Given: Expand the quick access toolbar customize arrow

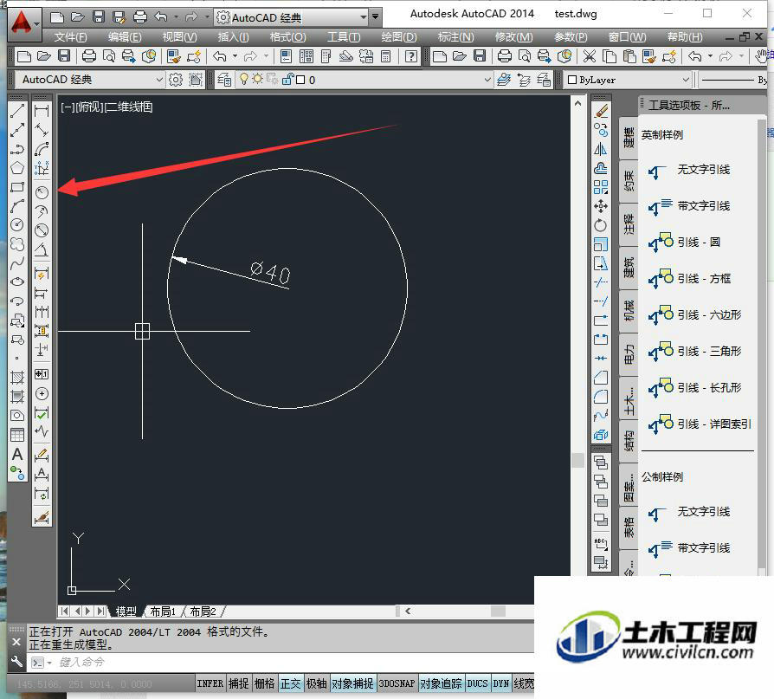Looking at the screenshot, I should [376, 17].
